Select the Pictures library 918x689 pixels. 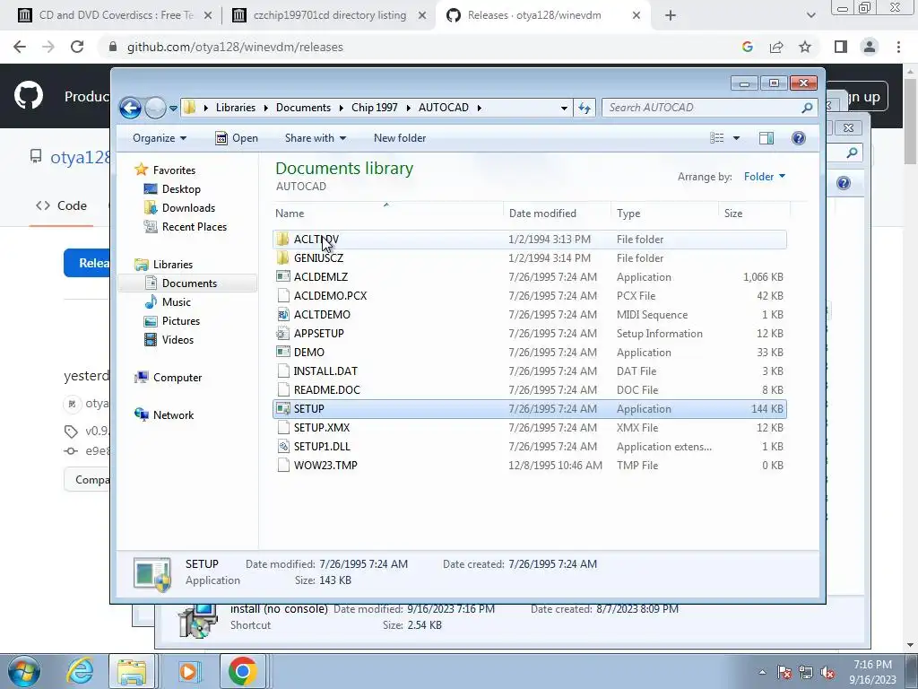(x=180, y=320)
